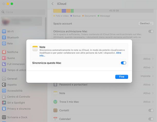Toggle the Calendari switch
Viewport: 157px width, 122px height.
tap(151, 119)
